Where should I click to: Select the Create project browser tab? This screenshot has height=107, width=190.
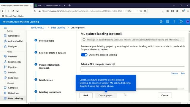click(15, 5)
